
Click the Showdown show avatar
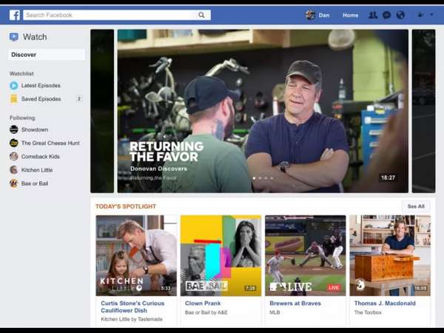14,129
